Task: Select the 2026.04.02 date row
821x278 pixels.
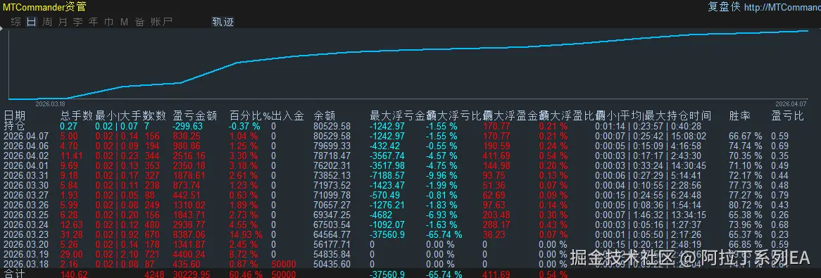Action: (x=410, y=156)
